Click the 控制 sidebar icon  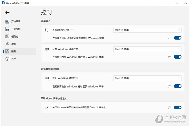(7, 51)
